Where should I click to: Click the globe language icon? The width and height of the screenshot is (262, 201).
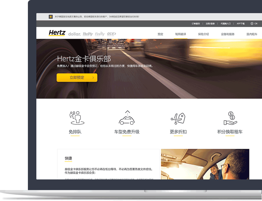(252, 23)
